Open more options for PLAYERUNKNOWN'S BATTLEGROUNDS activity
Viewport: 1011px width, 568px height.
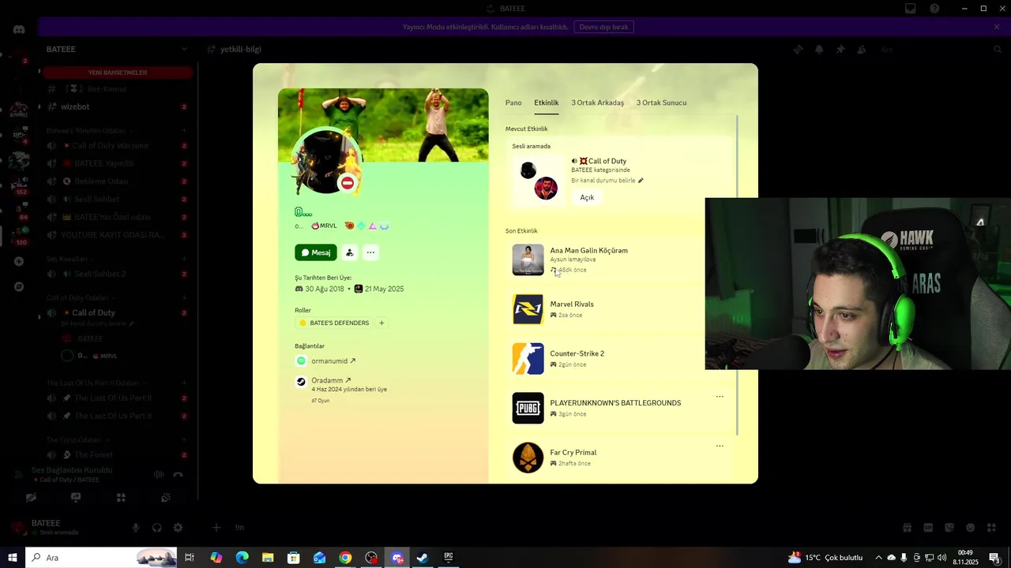(720, 397)
